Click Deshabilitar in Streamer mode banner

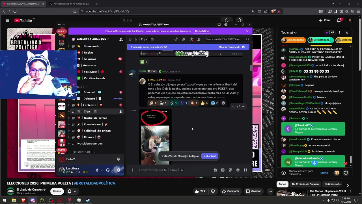pyautogui.click(x=202, y=31)
